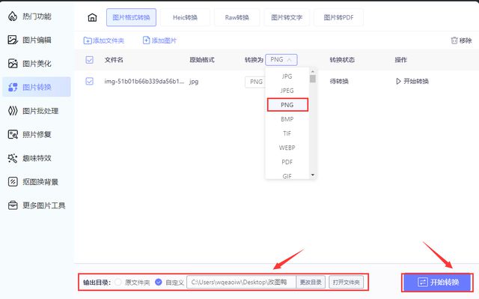Open 图片批处理 in the sidebar
The height and width of the screenshot is (299, 479).
37,111
